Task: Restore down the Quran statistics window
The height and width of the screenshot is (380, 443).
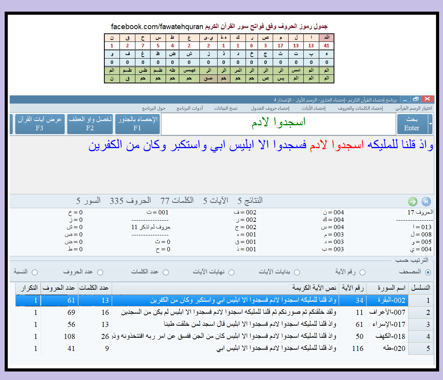Action: click(415, 99)
